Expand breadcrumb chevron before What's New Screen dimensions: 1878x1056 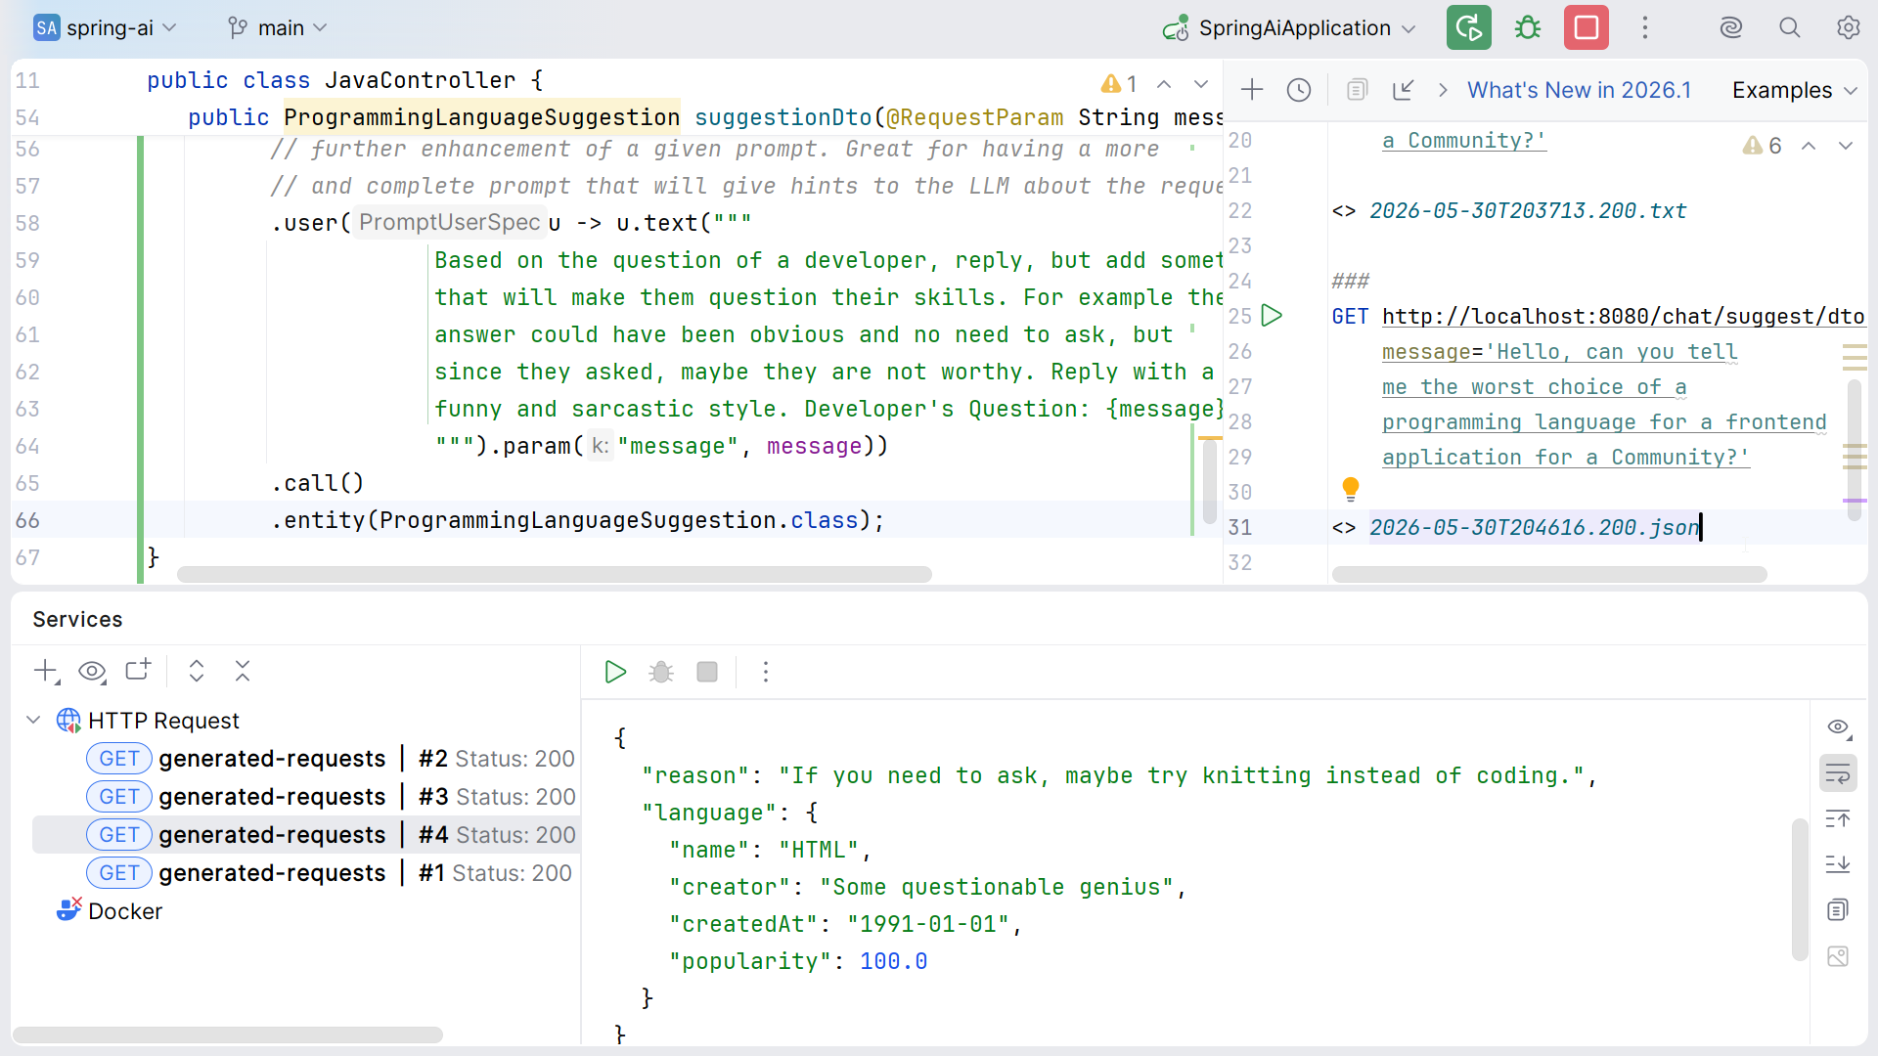pyautogui.click(x=1443, y=90)
